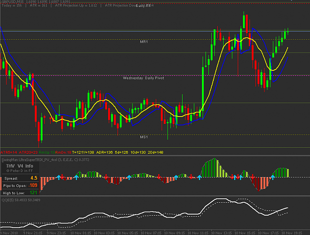Image resolution: width=310 pixels, height=235 pixels.
Task: Click the orange 4.5 spread value
Action: click(x=34, y=178)
